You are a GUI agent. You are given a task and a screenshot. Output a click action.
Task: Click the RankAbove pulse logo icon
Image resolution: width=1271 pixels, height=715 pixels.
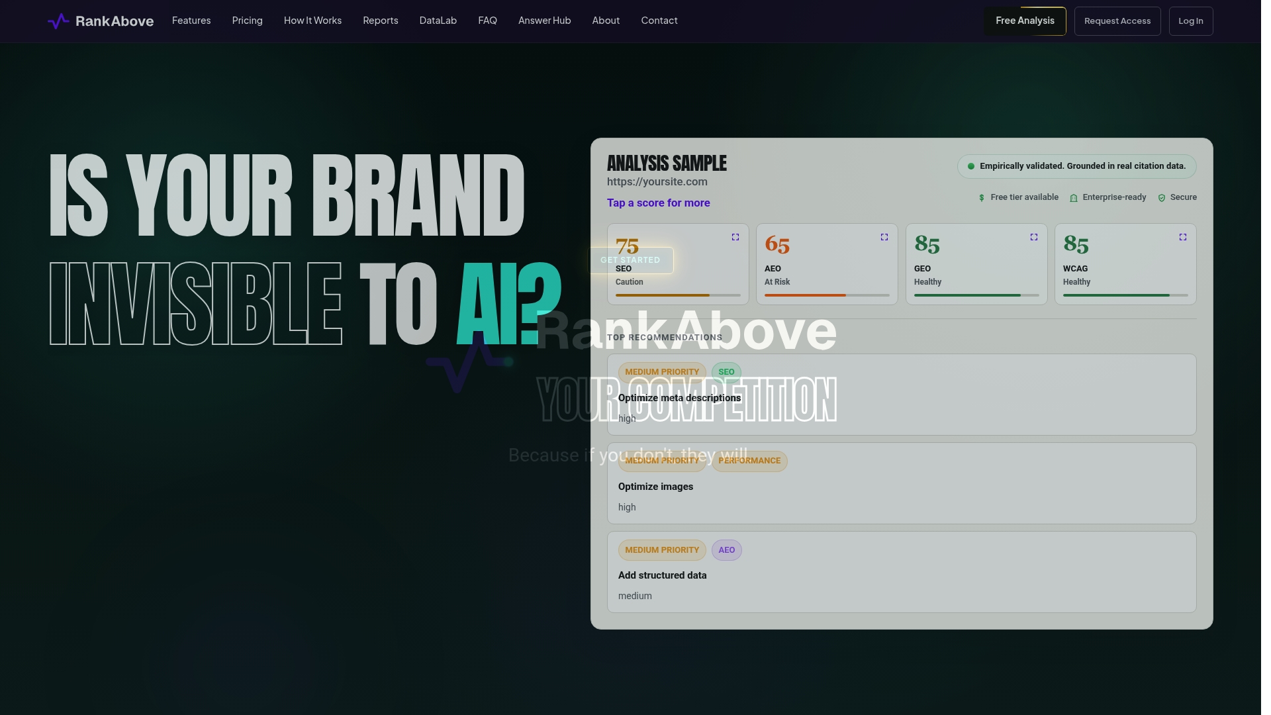point(58,21)
